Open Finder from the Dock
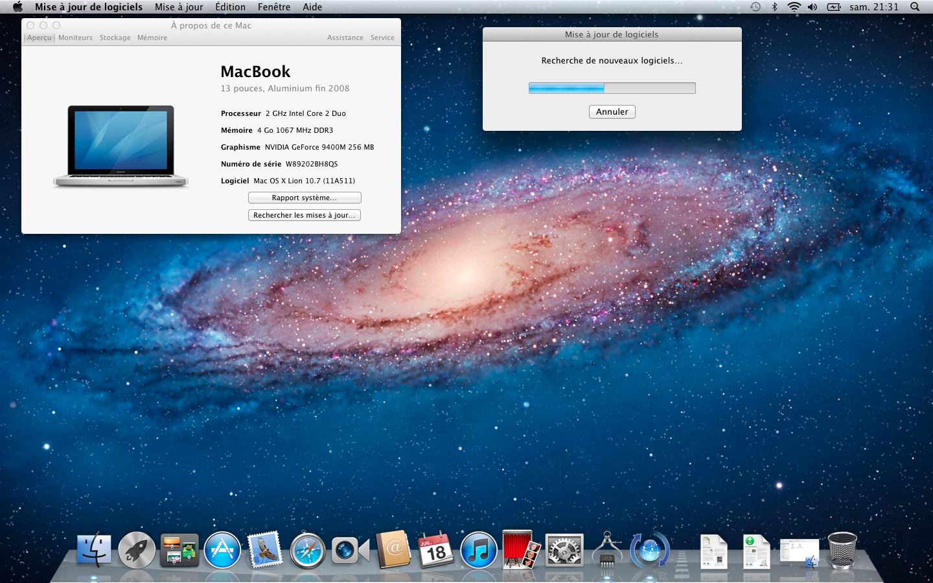The width and height of the screenshot is (933, 583). tap(94, 551)
